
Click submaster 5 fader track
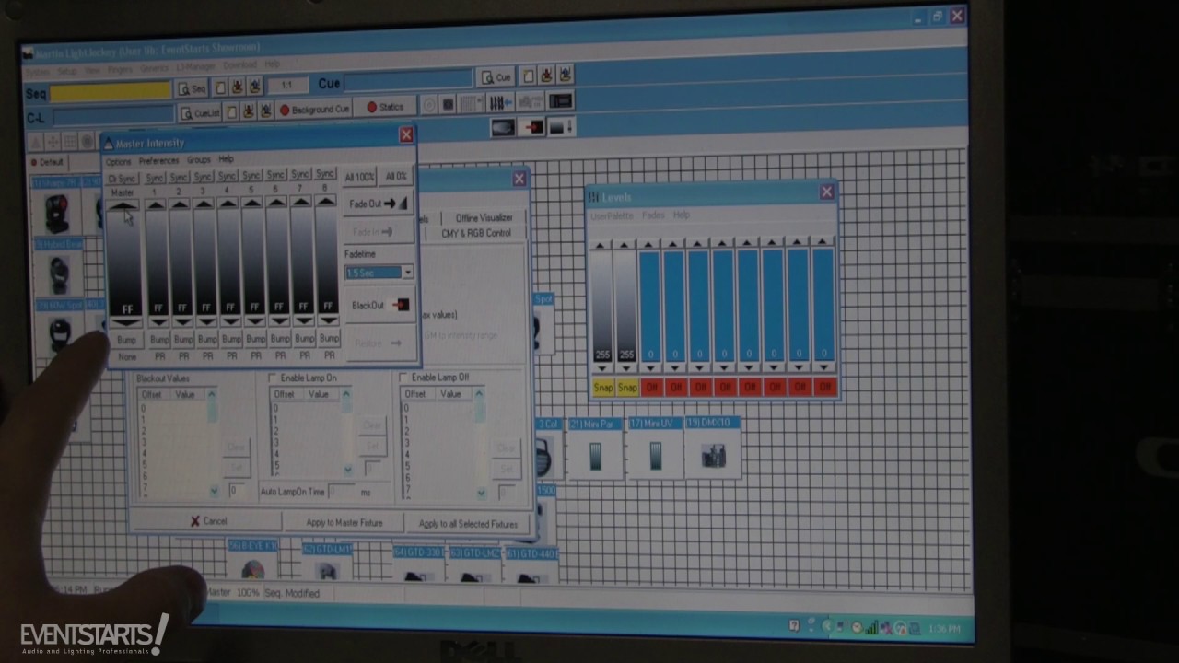click(x=253, y=262)
